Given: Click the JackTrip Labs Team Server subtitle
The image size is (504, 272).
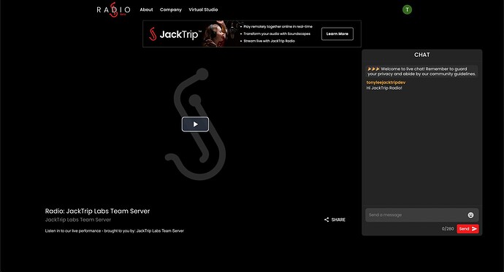Looking at the screenshot, I should pos(78,219).
